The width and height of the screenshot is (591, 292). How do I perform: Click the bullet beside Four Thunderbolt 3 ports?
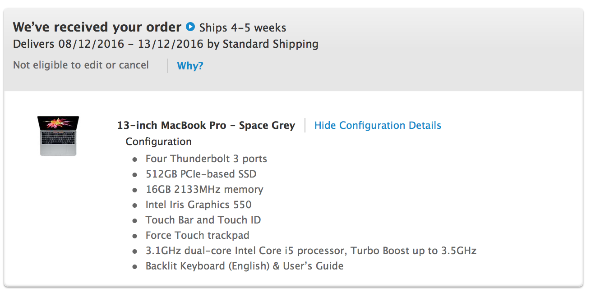(134, 160)
